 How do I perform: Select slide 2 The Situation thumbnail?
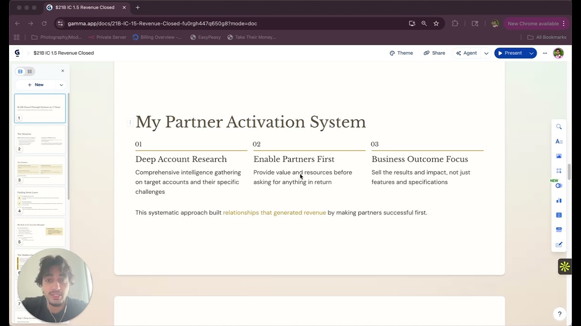click(x=40, y=139)
